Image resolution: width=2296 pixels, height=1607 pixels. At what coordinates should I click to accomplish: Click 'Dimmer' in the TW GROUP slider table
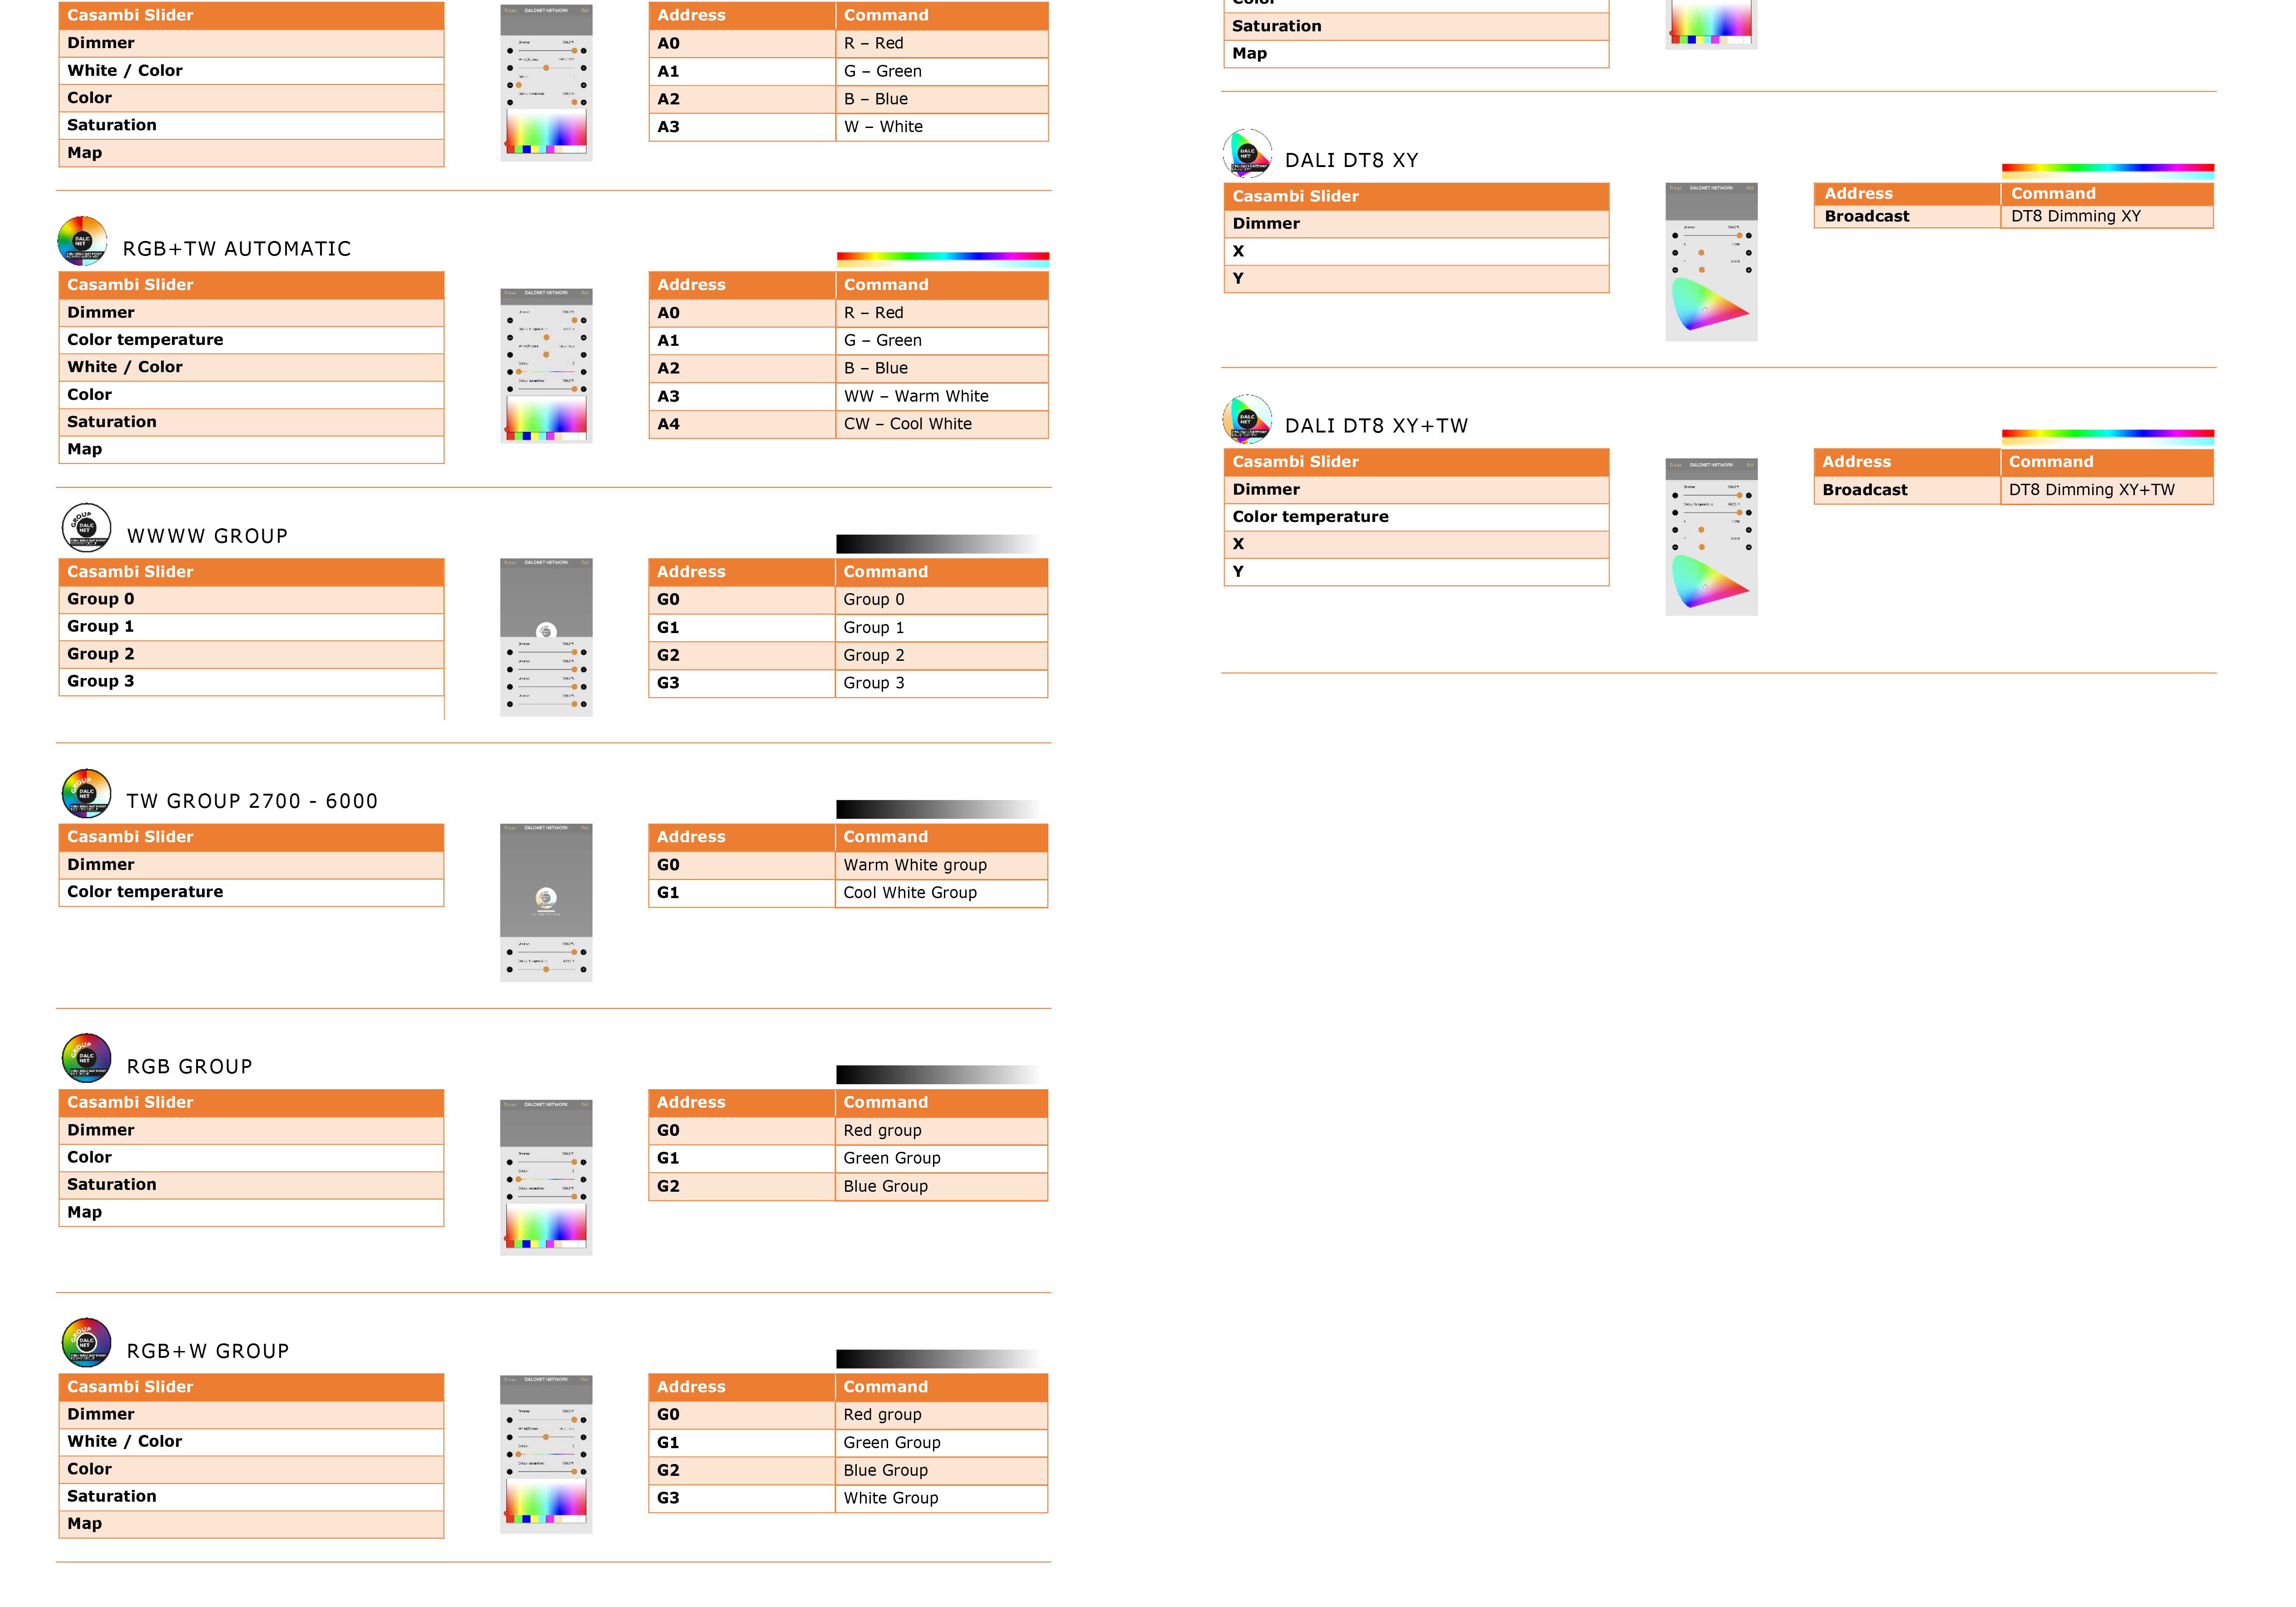(251, 865)
